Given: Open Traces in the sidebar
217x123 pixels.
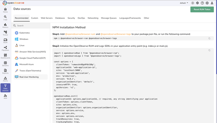Looking at the screenshot, I should tap(5, 33).
